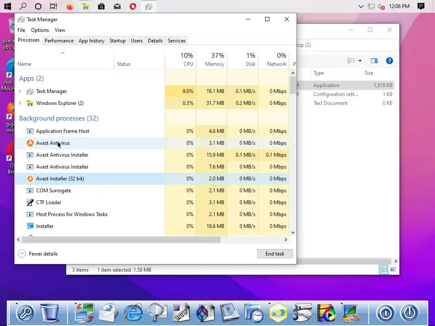The width and height of the screenshot is (435, 326).
Task: Open the key icon in the dock
Action: click(25, 313)
